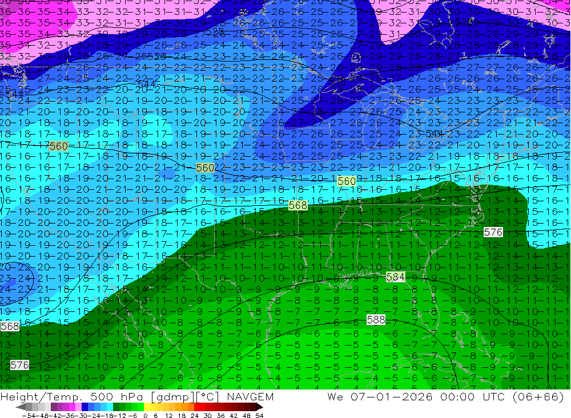Click the date 07-01-2026 in the caption
The width and height of the screenshot is (571, 418).
[x=392, y=396]
